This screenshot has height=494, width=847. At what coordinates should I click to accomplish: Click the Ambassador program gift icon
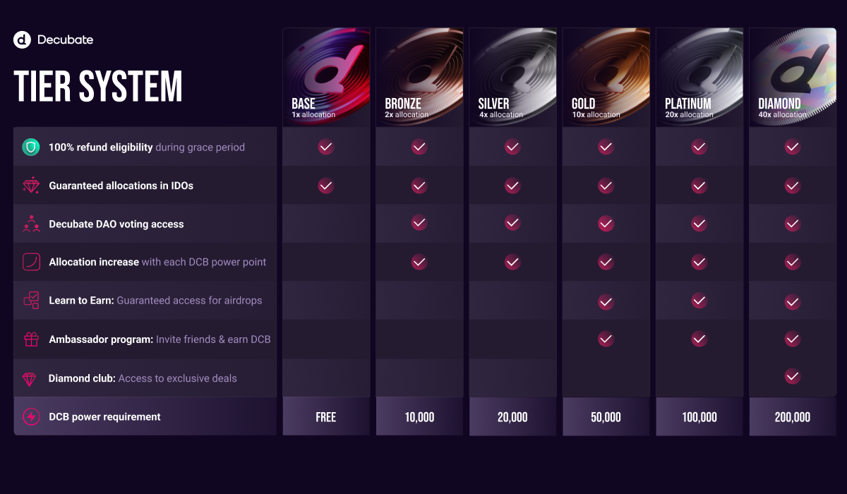(x=31, y=339)
